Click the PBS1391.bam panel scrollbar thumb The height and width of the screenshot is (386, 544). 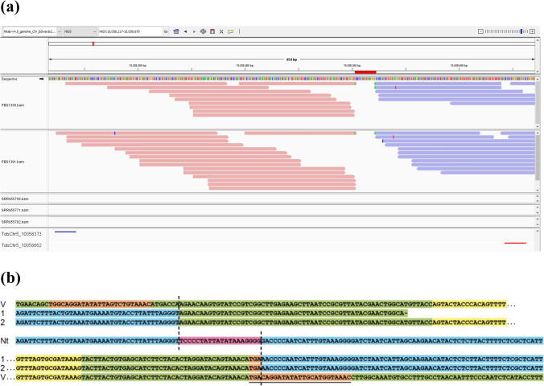click(x=538, y=158)
